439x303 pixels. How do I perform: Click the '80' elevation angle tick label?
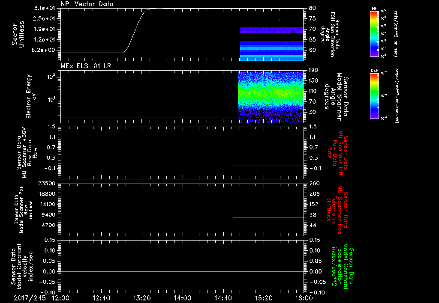(x=313, y=8)
